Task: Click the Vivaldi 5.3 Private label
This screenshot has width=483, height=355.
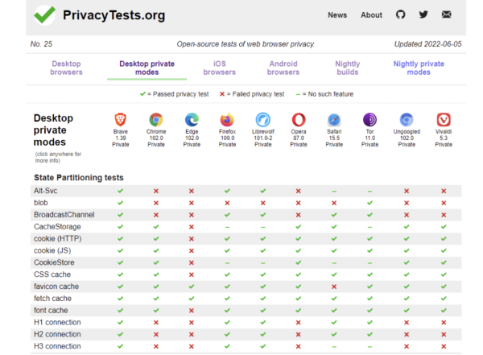Action: (444, 138)
